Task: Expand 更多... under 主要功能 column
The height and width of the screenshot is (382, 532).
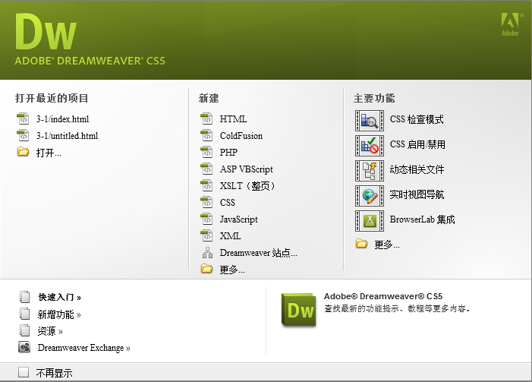Action: (387, 245)
